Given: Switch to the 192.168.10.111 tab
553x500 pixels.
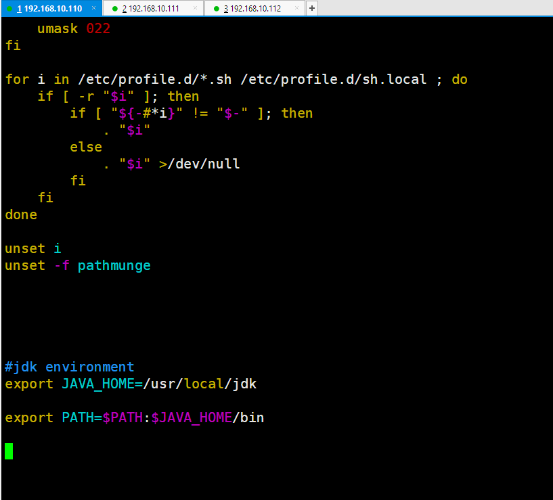Looking at the screenshot, I should click(x=154, y=9).
